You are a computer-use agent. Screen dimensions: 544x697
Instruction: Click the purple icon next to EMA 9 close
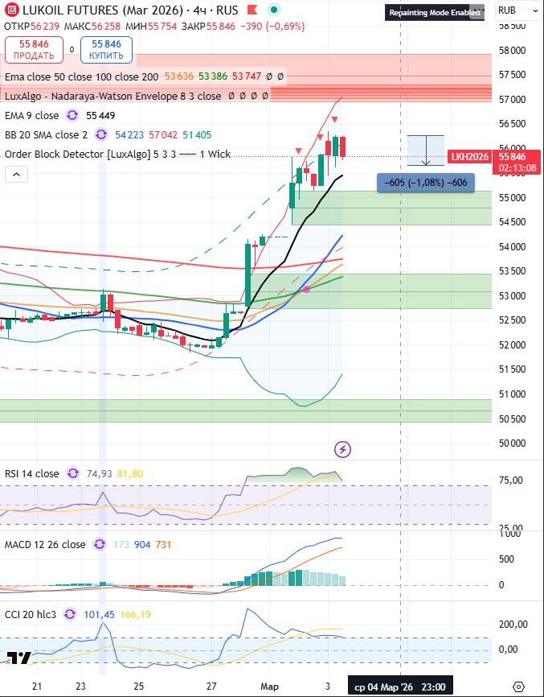pos(72,116)
